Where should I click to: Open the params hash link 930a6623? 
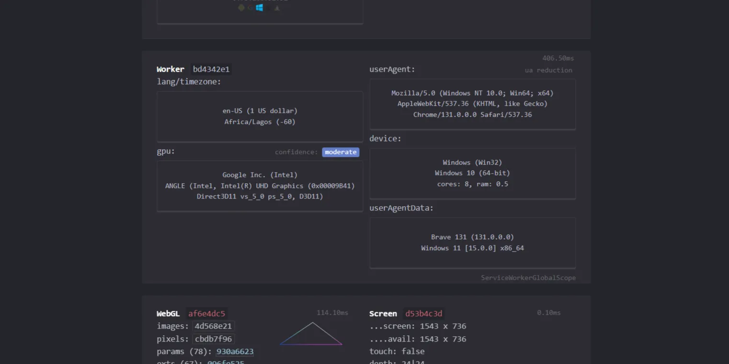tap(235, 352)
